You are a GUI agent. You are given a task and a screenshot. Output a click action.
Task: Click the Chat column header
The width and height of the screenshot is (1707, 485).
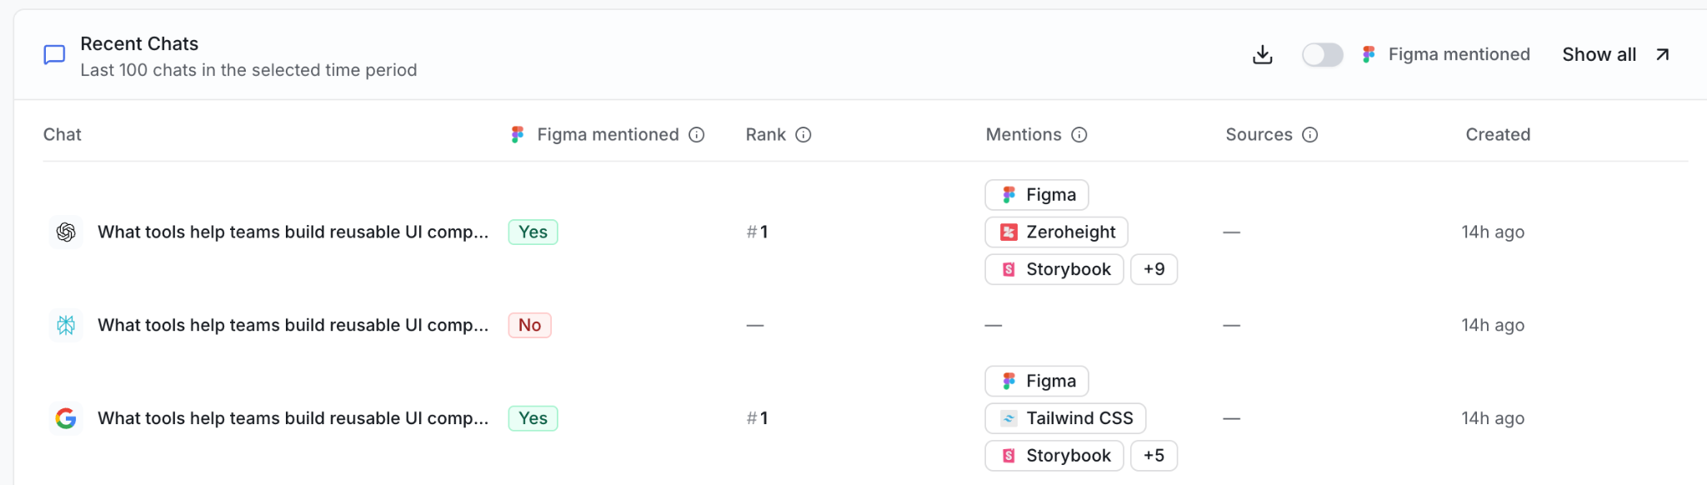pyautogui.click(x=63, y=135)
